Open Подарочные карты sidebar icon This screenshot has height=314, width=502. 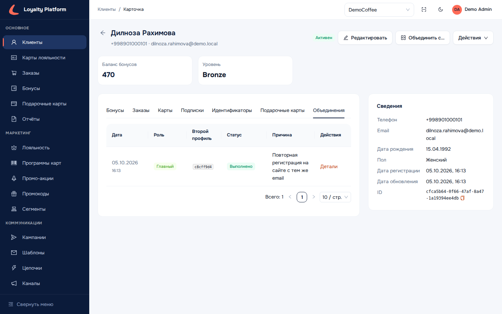pyautogui.click(x=14, y=104)
